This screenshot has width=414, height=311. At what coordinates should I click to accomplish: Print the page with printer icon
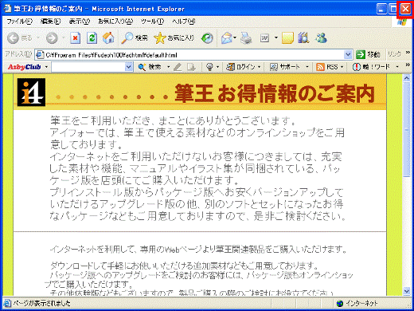click(x=246, y=38)
